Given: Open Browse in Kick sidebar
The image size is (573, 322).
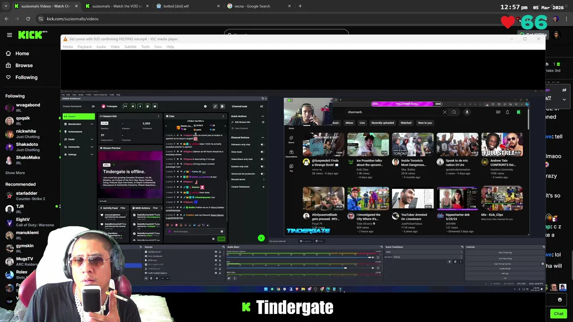Looking at the screenshot, I should click(x=19, y=65).
